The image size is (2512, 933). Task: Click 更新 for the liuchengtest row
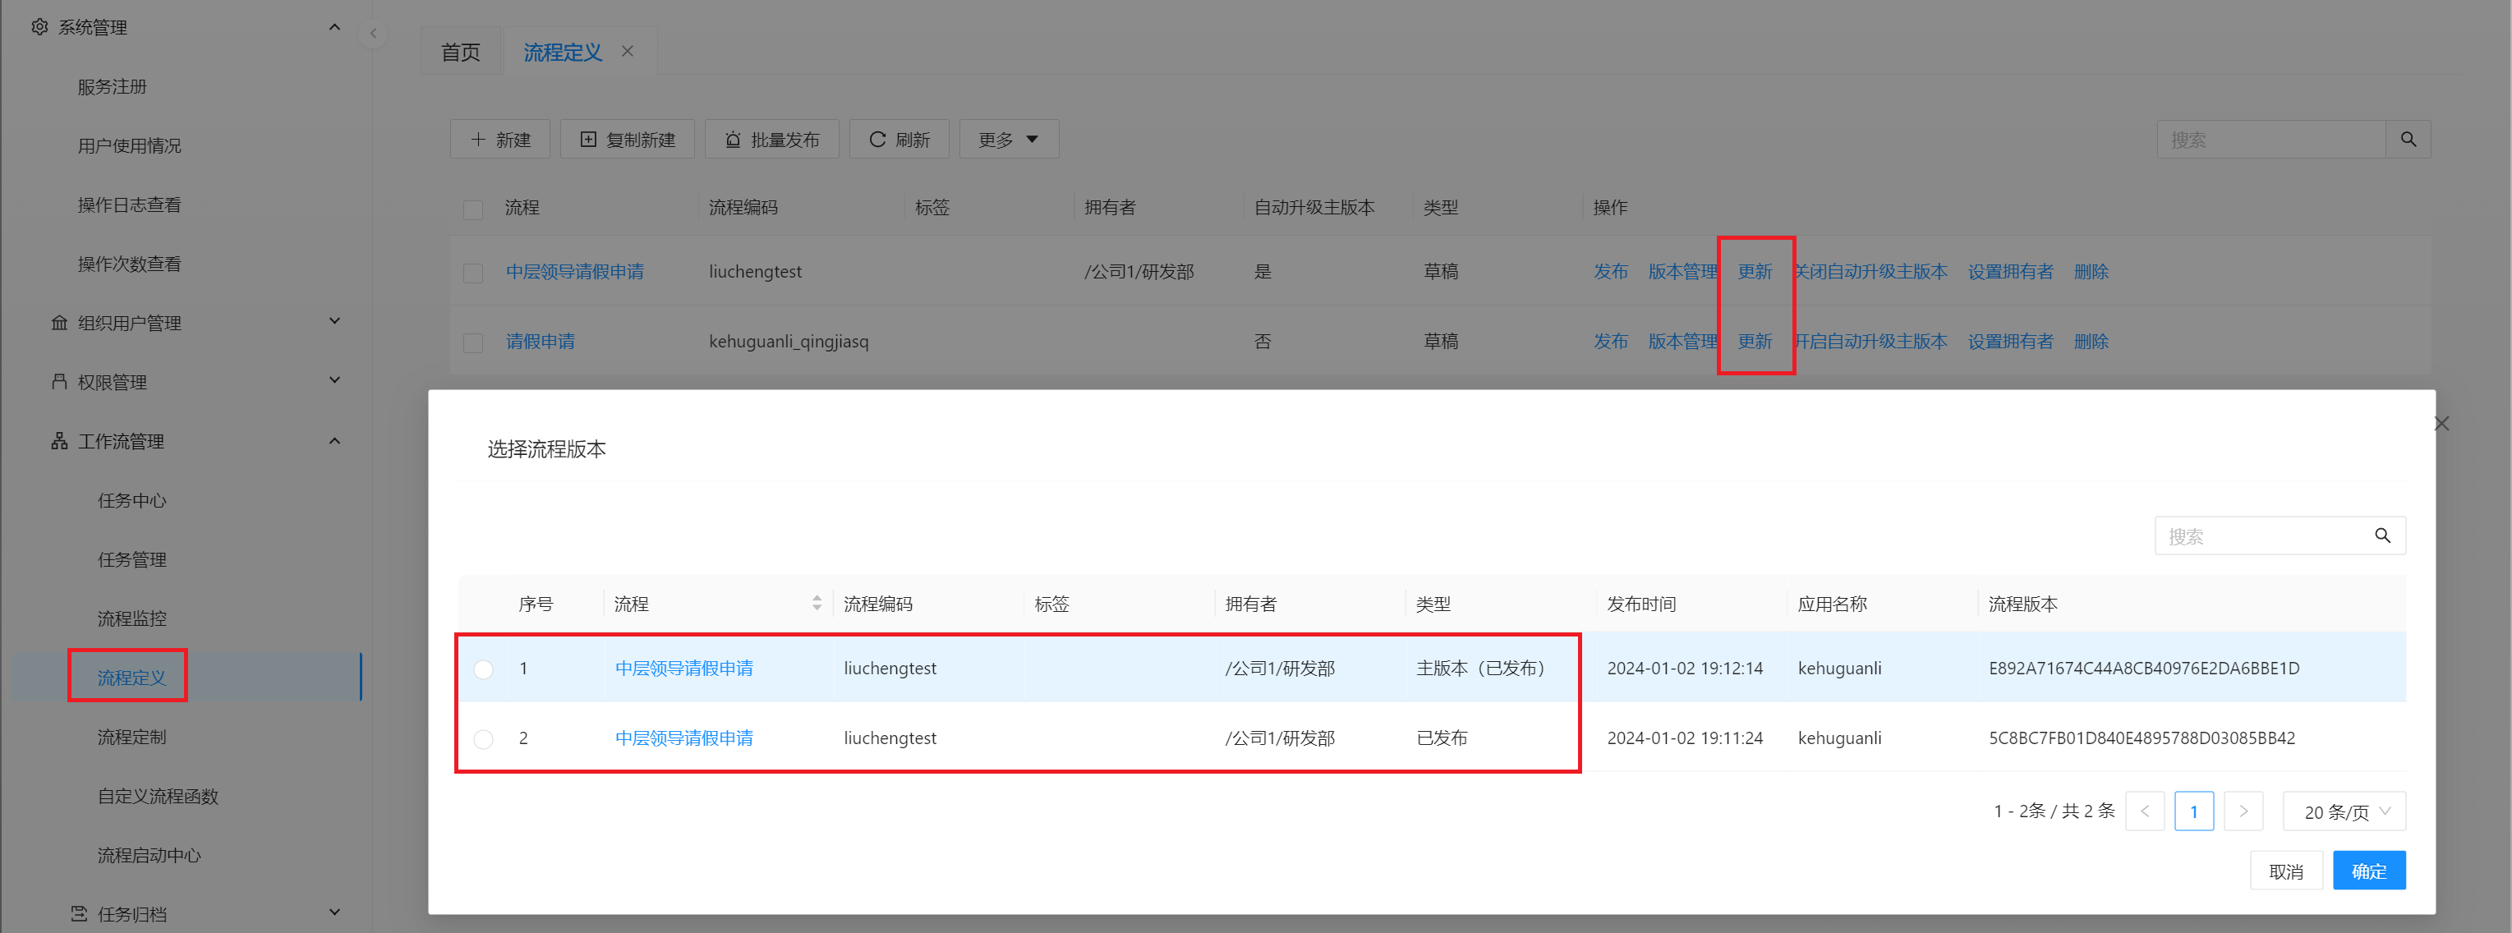[x=1755, y=271]
